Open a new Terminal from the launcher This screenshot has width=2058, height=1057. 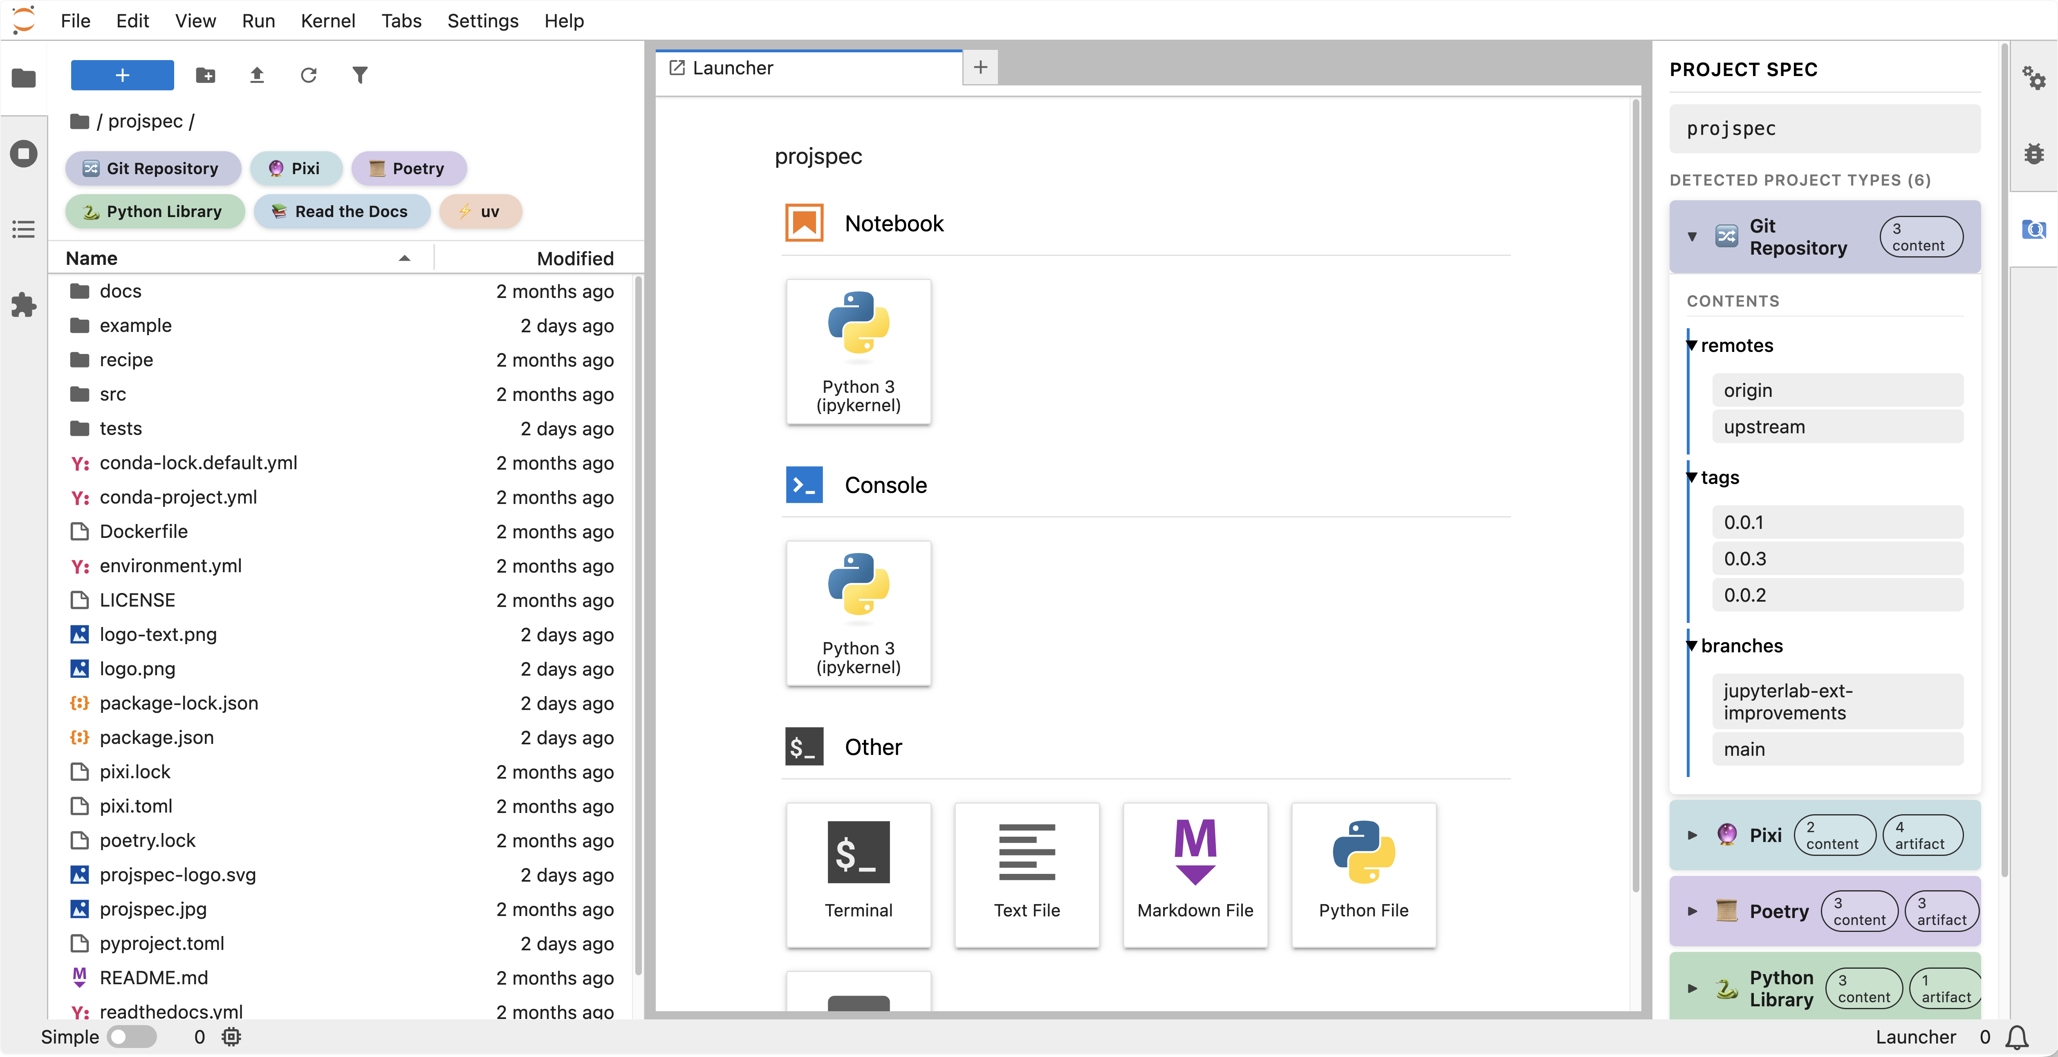tap(858, 875)
